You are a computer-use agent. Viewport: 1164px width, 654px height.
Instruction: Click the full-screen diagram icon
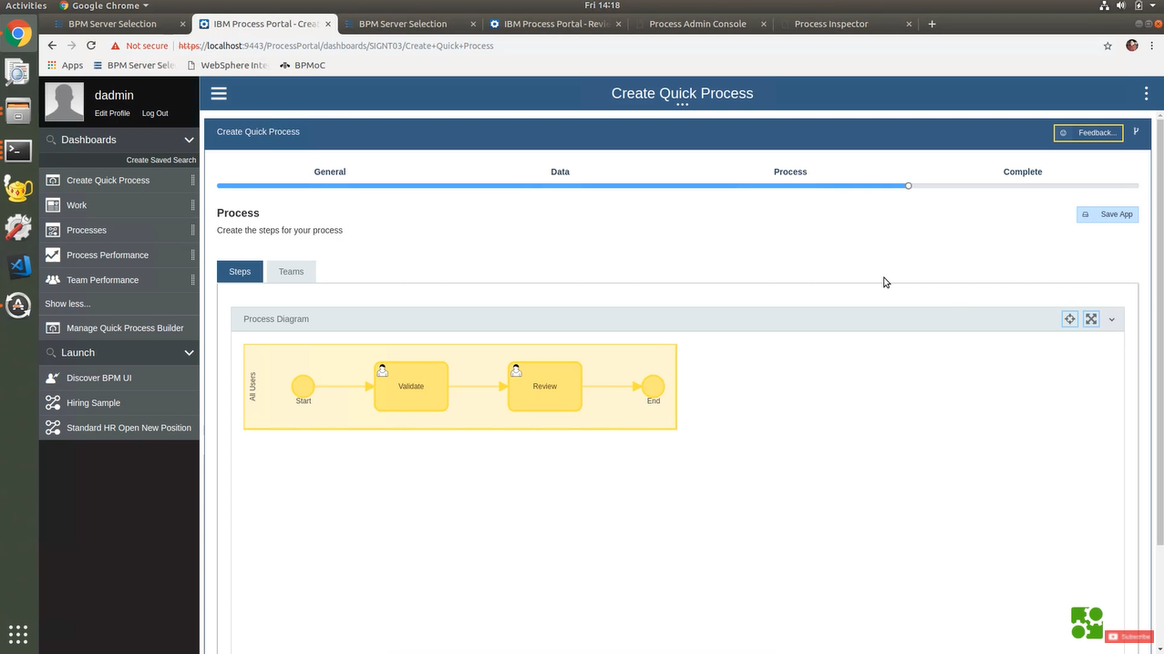(x=1091, y=319)
